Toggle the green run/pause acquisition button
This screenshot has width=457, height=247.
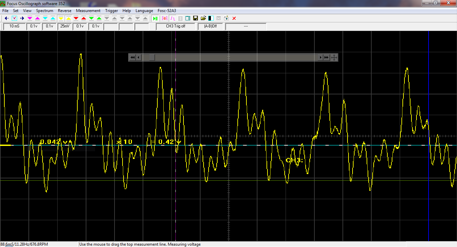155,18
